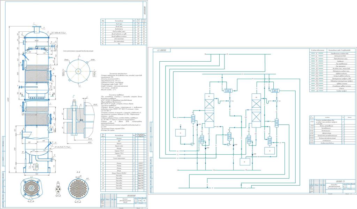The image size is (357, 209).
Task: Click 'Насосы центробежные' in the equipment table
Action: tap(327, 125)
